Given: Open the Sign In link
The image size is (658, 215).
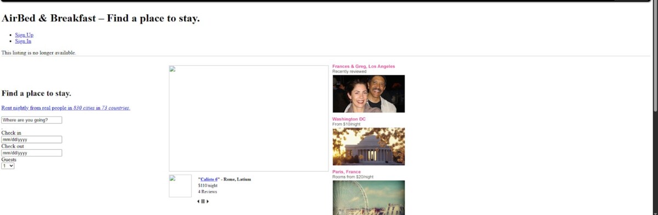Looking at the screenshot, I should pos(23,41).
